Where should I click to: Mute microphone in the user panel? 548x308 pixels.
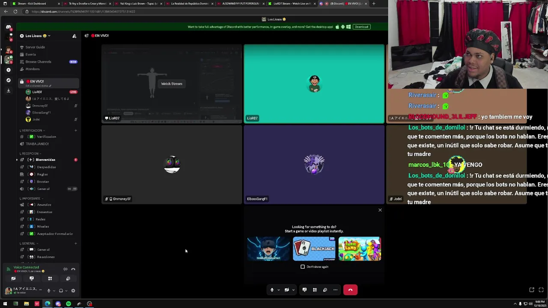pos(48,291)
